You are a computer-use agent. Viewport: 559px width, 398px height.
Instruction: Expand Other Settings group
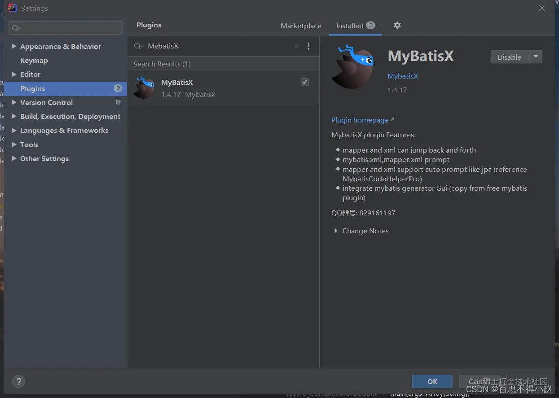(x=14, y=158)
